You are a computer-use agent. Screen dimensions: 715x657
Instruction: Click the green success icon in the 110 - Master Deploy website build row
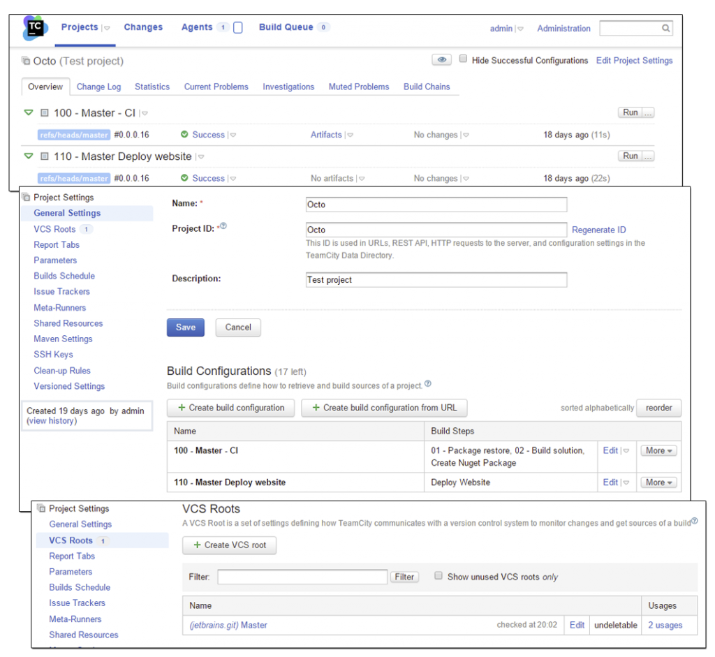tap(184, 178)
